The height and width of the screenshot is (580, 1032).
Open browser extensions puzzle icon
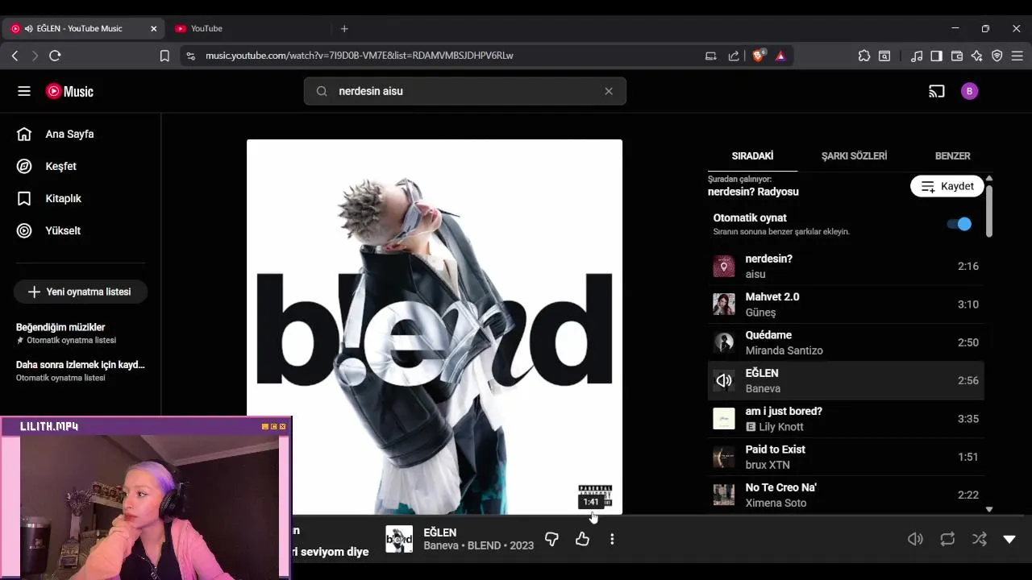pos(864,56)
